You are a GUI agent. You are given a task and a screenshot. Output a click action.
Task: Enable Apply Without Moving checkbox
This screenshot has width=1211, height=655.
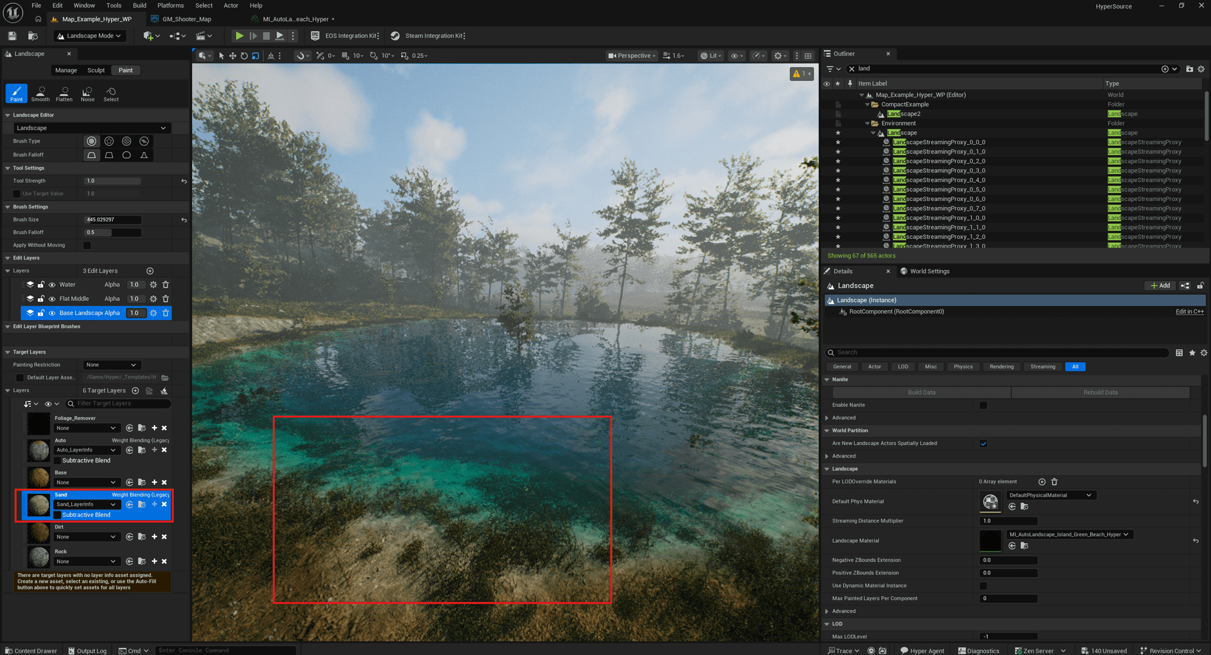[87, 245]
